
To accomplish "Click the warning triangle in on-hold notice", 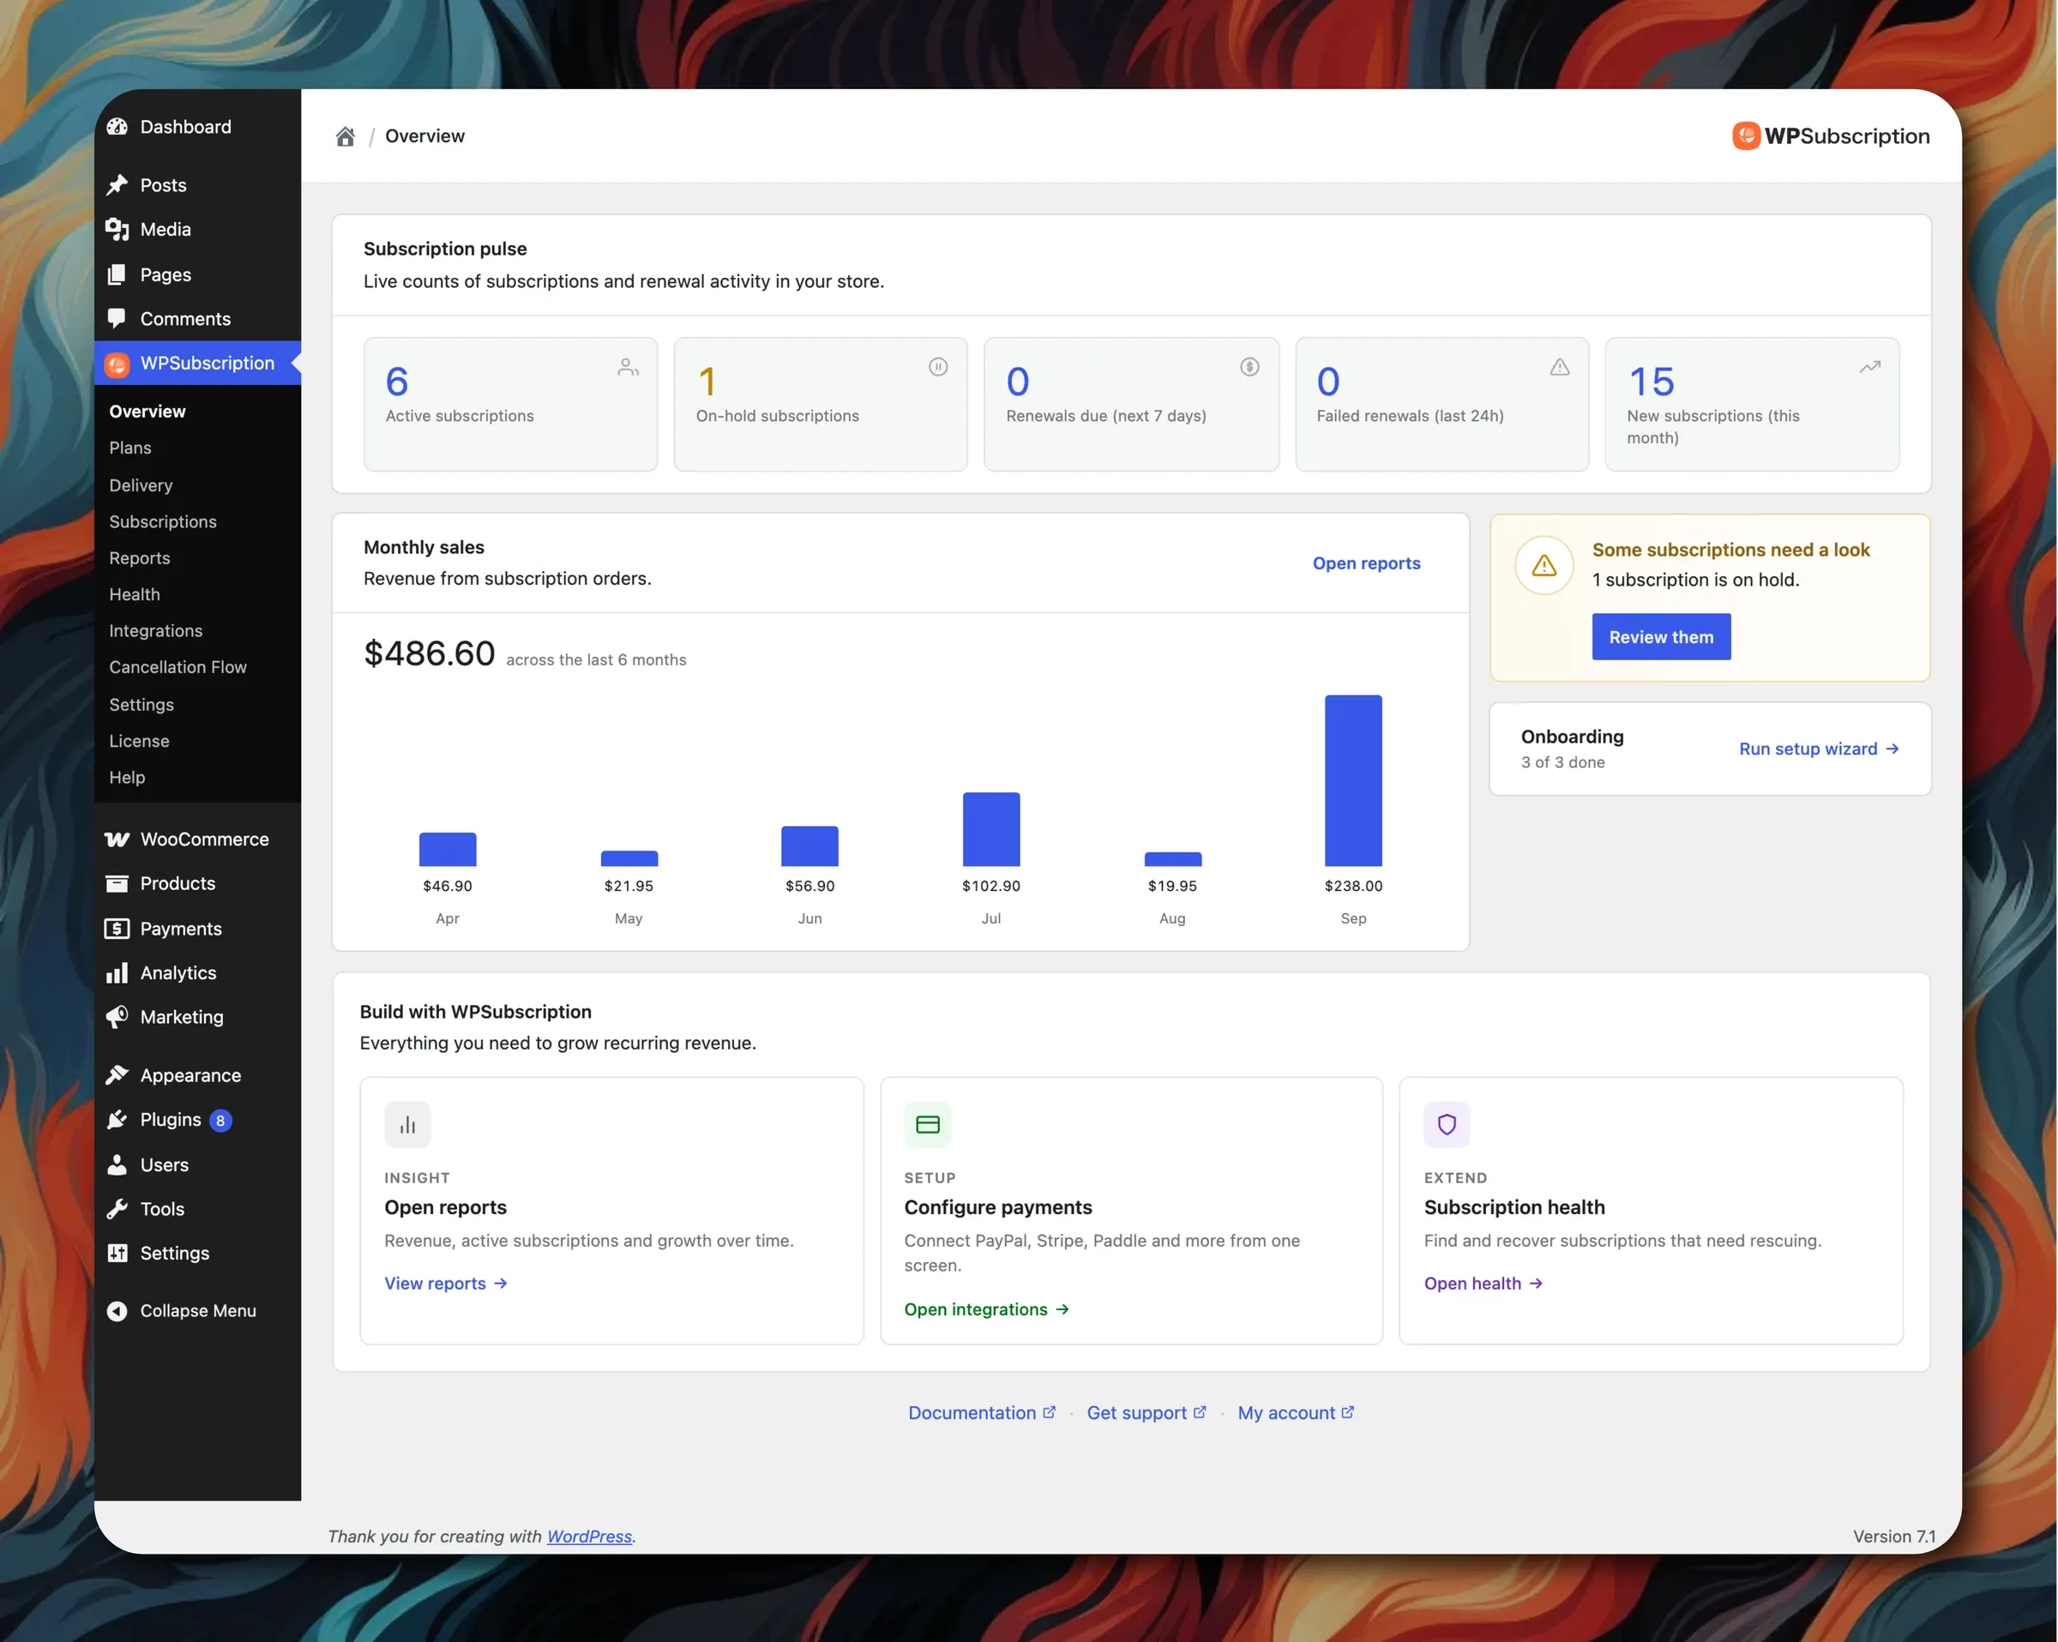I will [x=1544, y=565].
